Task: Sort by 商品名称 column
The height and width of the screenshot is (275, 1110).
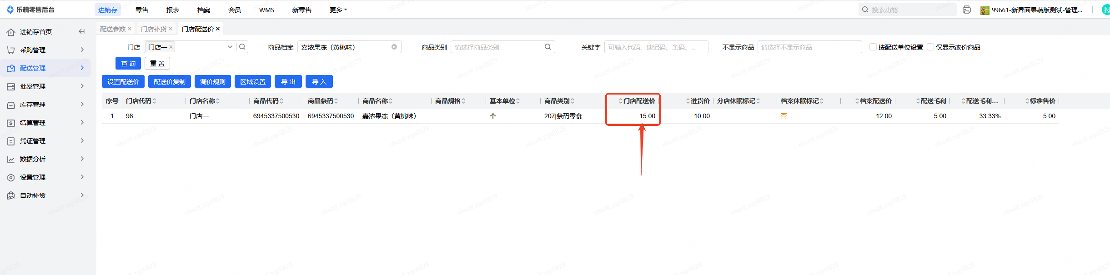Action: (391, 101)
